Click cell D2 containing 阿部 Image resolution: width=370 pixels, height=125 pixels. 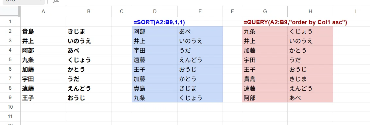point(155,31)
